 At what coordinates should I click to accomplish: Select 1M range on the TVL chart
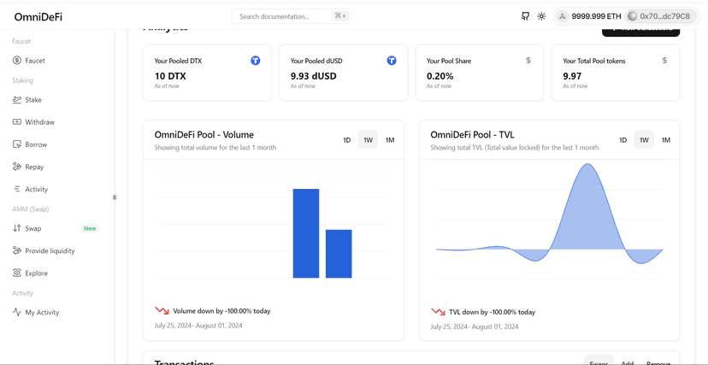click(665, 140)
